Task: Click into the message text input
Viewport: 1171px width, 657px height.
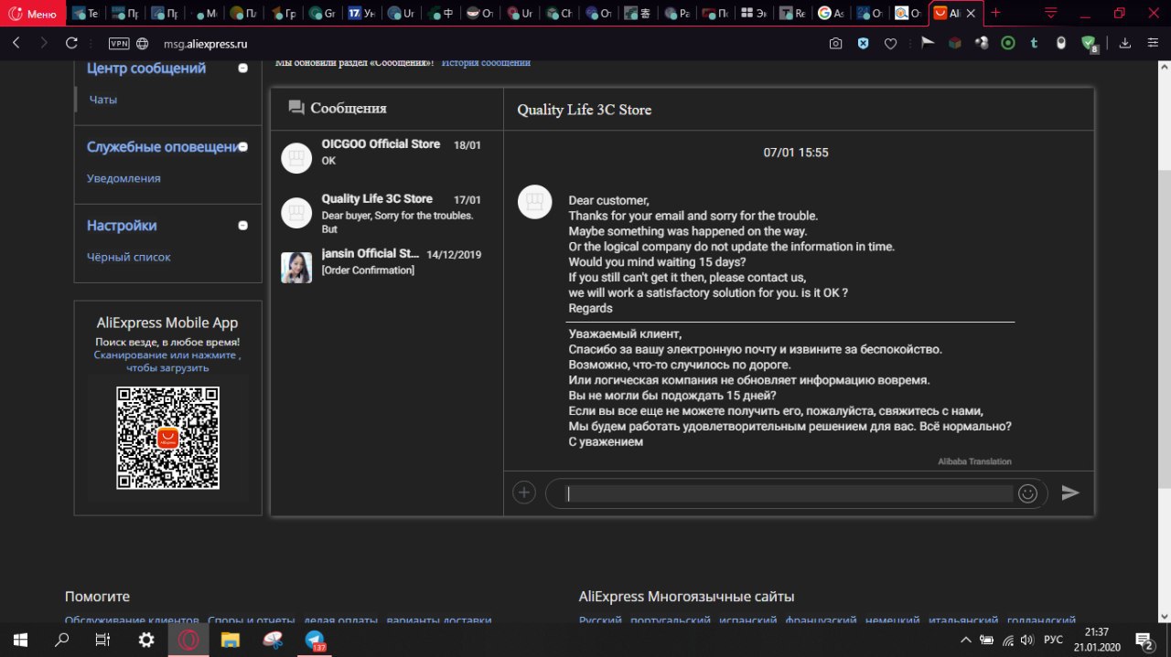Action: coord(790,493)
